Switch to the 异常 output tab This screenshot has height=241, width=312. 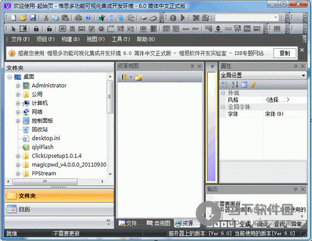[x=296, y=224]
